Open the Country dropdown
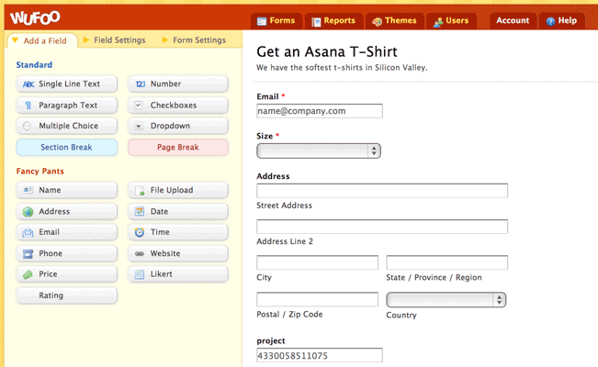The image size is (598, 367). pos(446,300)
